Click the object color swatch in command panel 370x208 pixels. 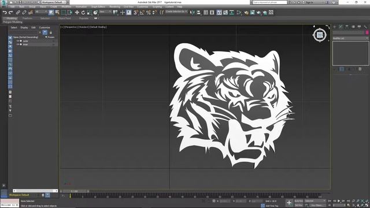pyautogui.click(x=367, y=32)
